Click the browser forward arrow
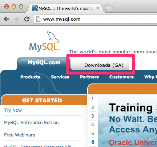 pyautogui.click(x=16, y=19)
